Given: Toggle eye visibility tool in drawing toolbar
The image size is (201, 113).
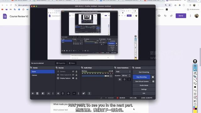Looking at the screenshot, I should (195, 66).
